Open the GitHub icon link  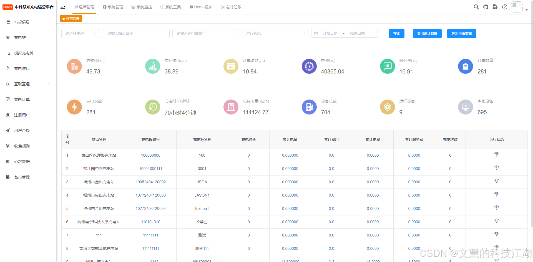pos(486,7)
